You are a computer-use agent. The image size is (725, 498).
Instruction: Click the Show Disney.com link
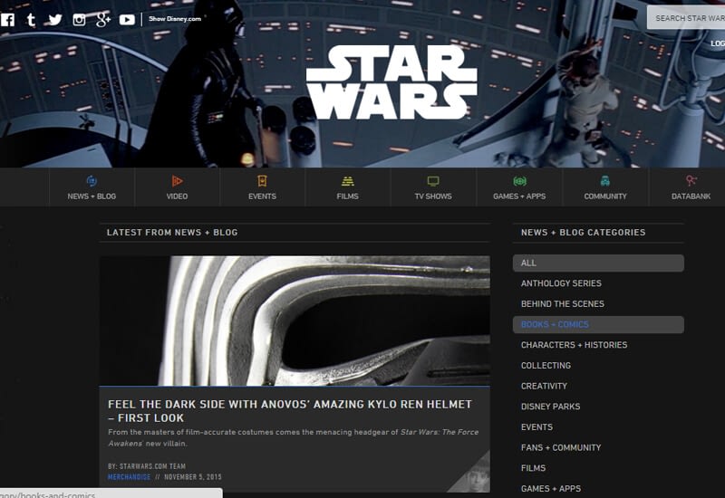[175, 19]
